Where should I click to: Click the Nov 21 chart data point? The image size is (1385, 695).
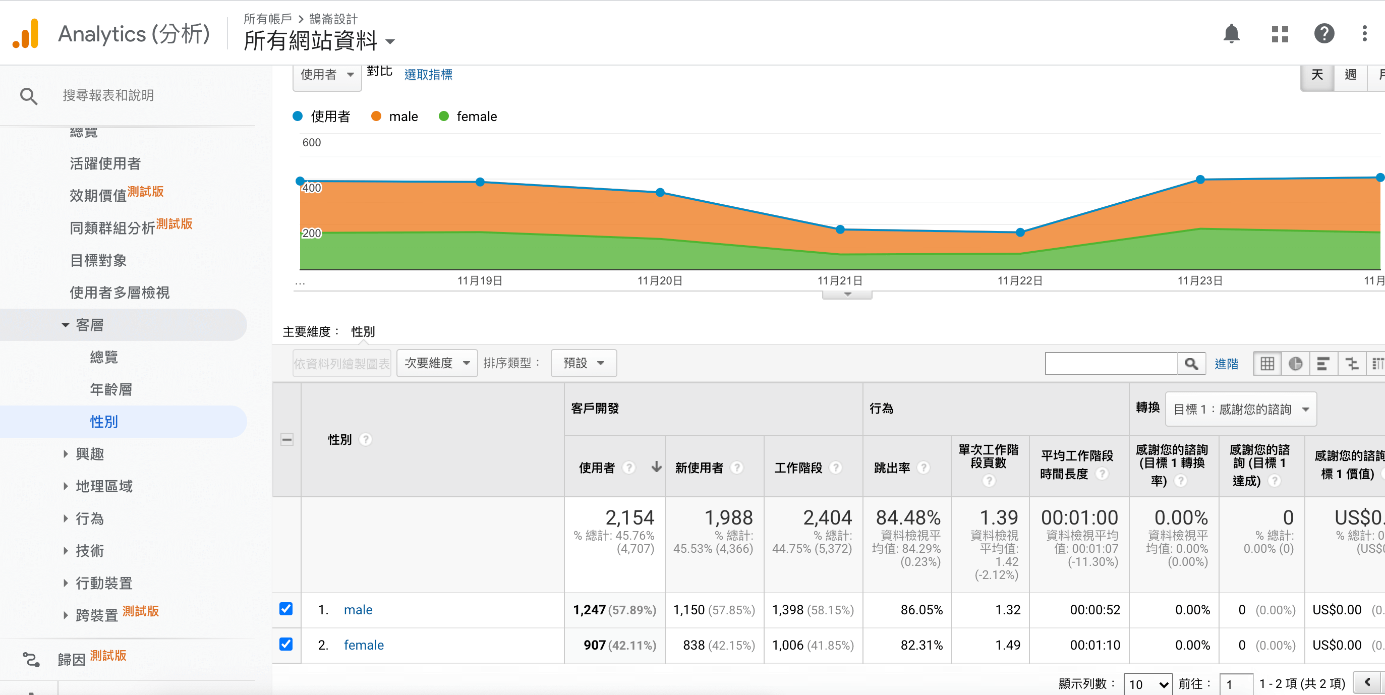[840, 229]
